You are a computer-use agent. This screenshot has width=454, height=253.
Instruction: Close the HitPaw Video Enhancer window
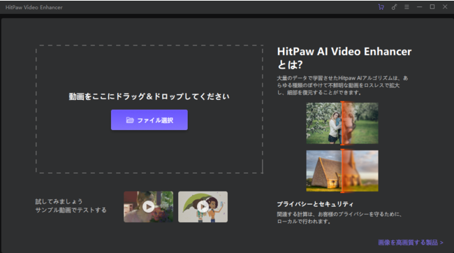445,7
